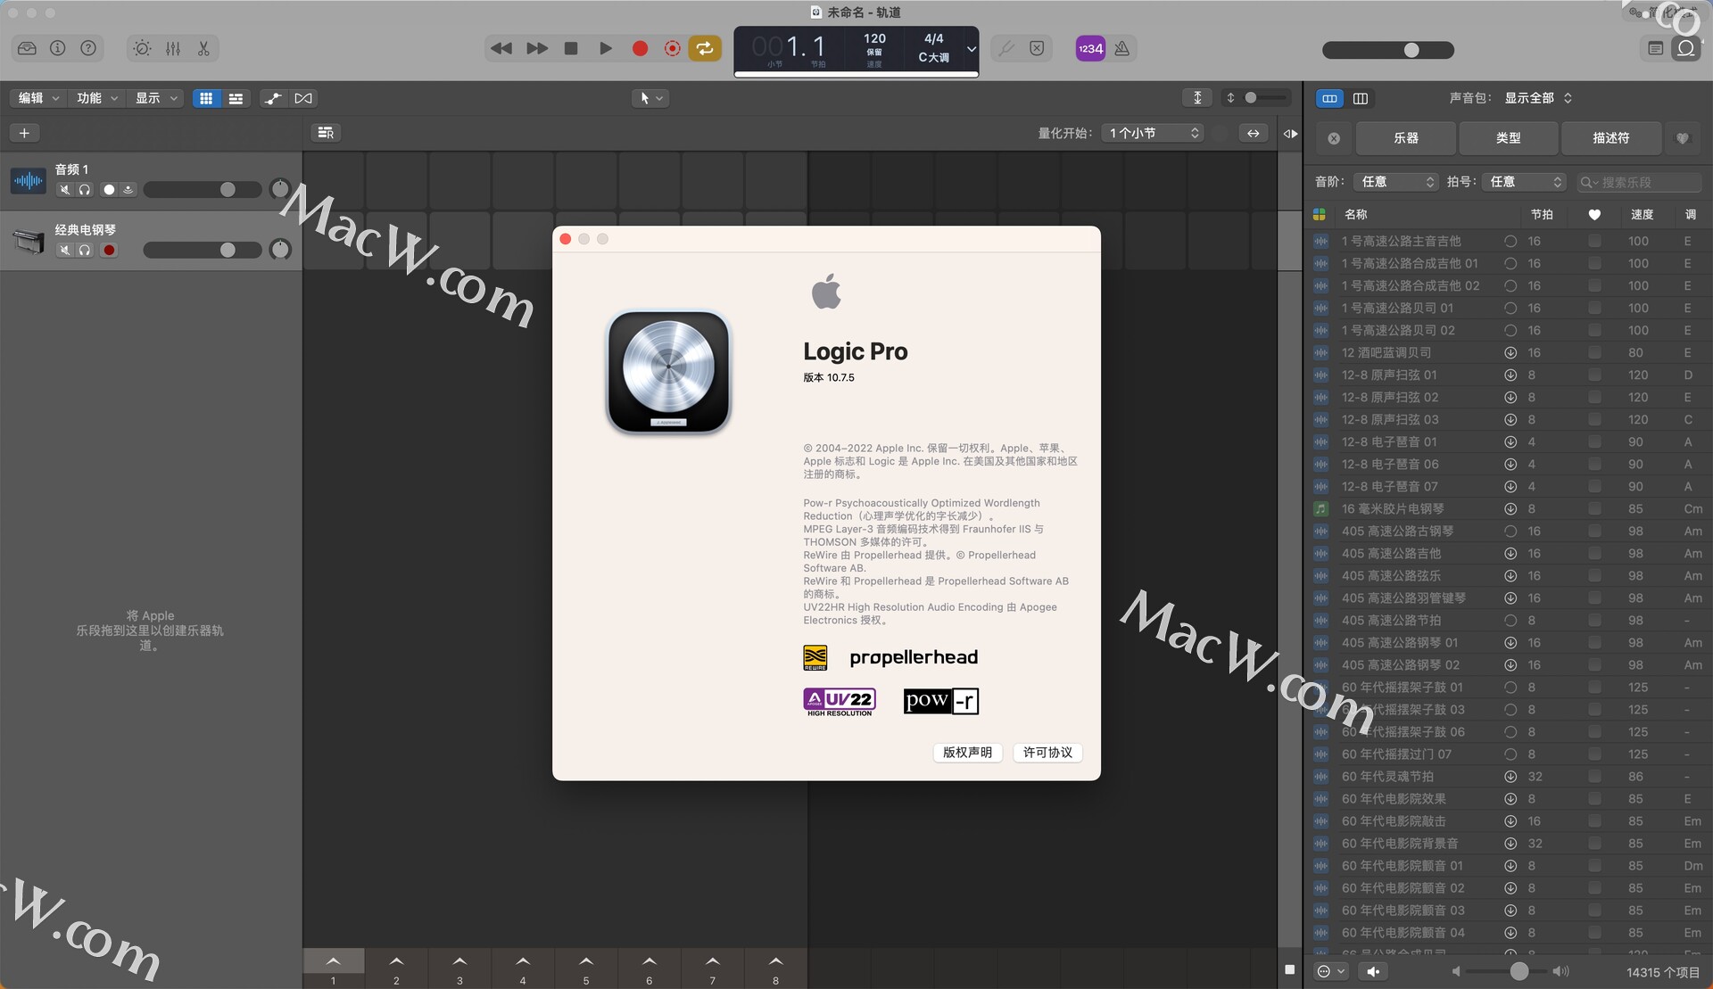Open the 声音包 display-all dropdown
Image resolution: width=1713 pixels, height=989 pixels.
1536,98
